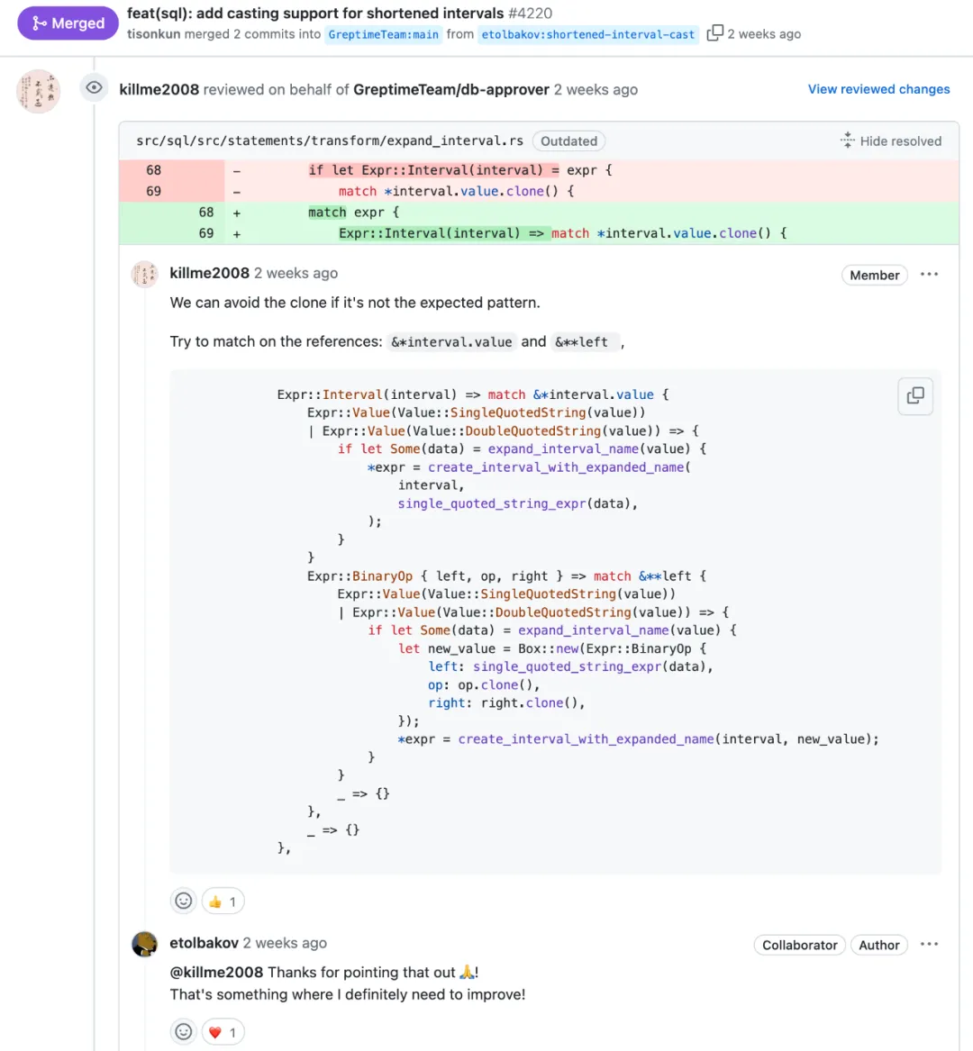Click the review eye icon on timeline
This screenshot has width=973, height=1051.
click(x=94, y=87)
